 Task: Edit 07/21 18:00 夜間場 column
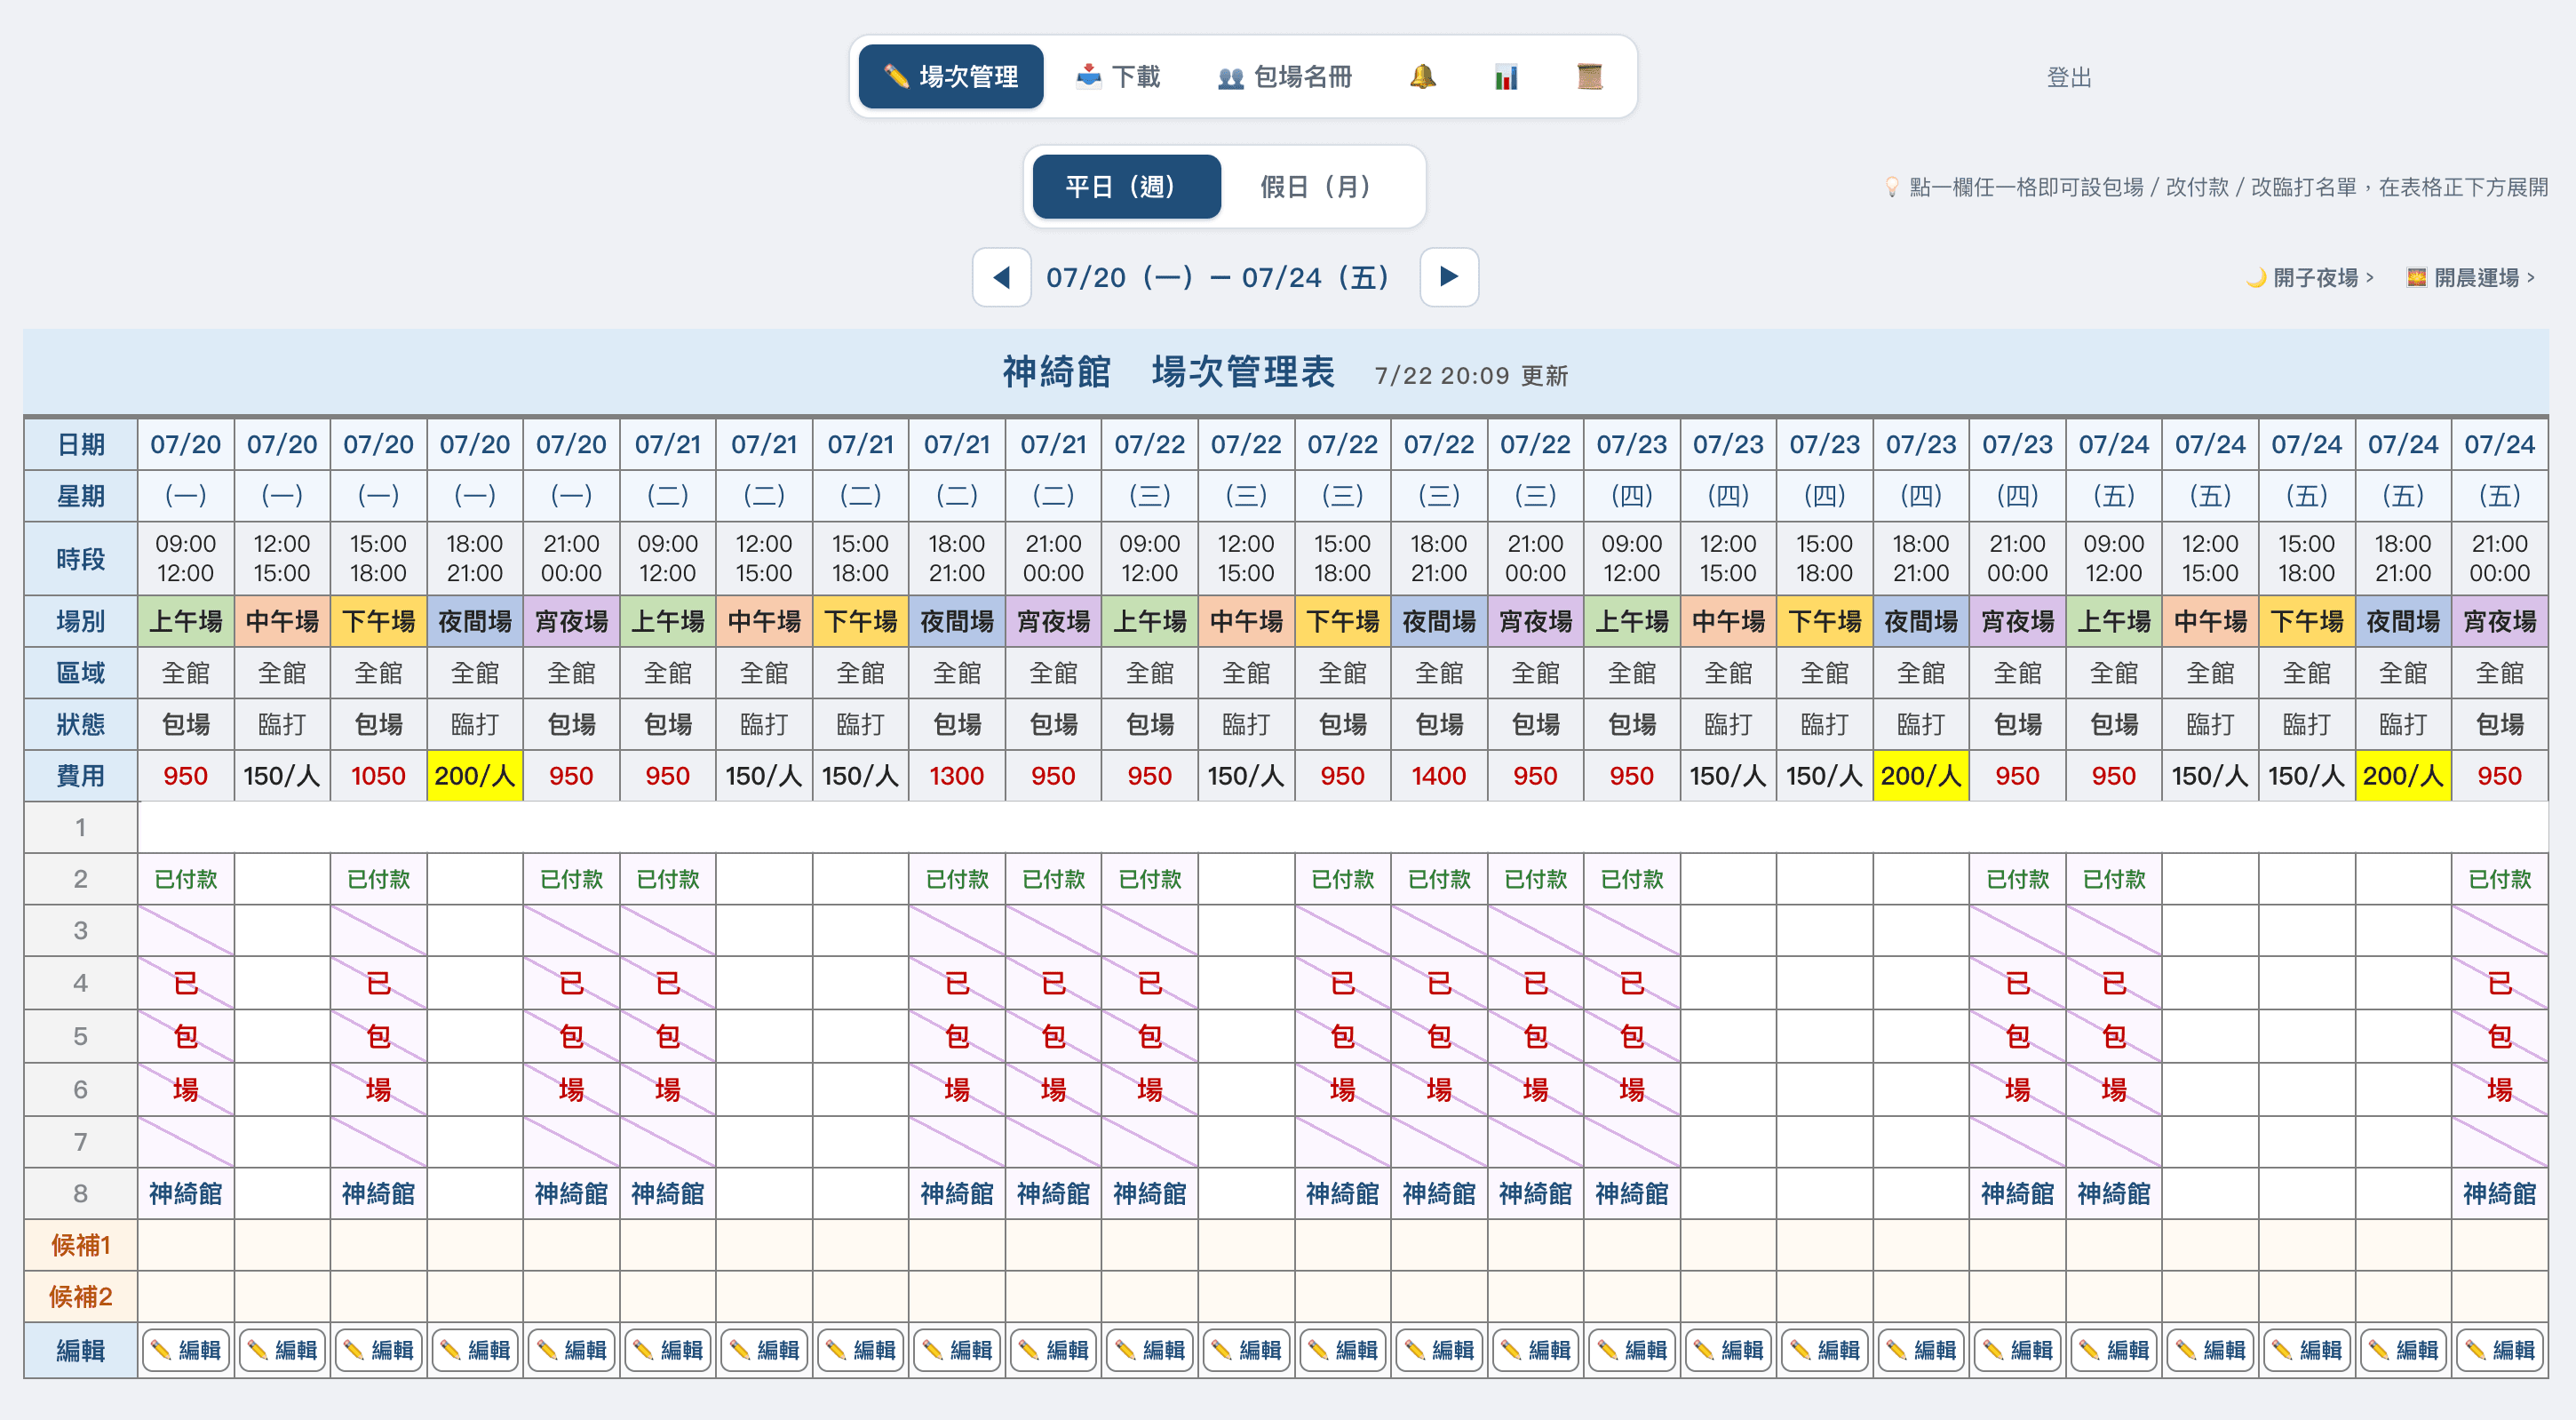point(957,1350)
